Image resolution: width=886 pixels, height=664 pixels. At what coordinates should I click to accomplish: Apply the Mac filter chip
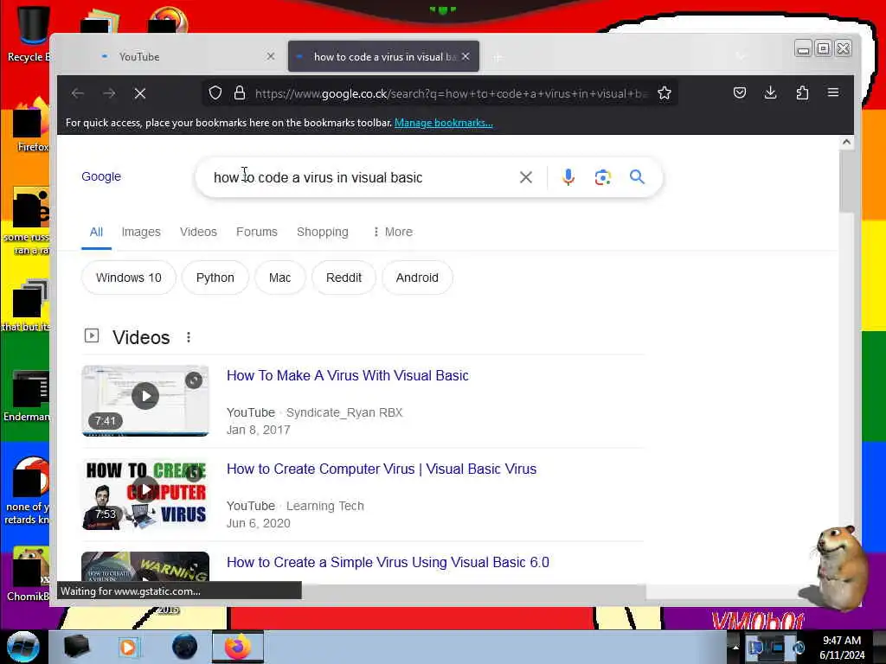click(279, 278)
